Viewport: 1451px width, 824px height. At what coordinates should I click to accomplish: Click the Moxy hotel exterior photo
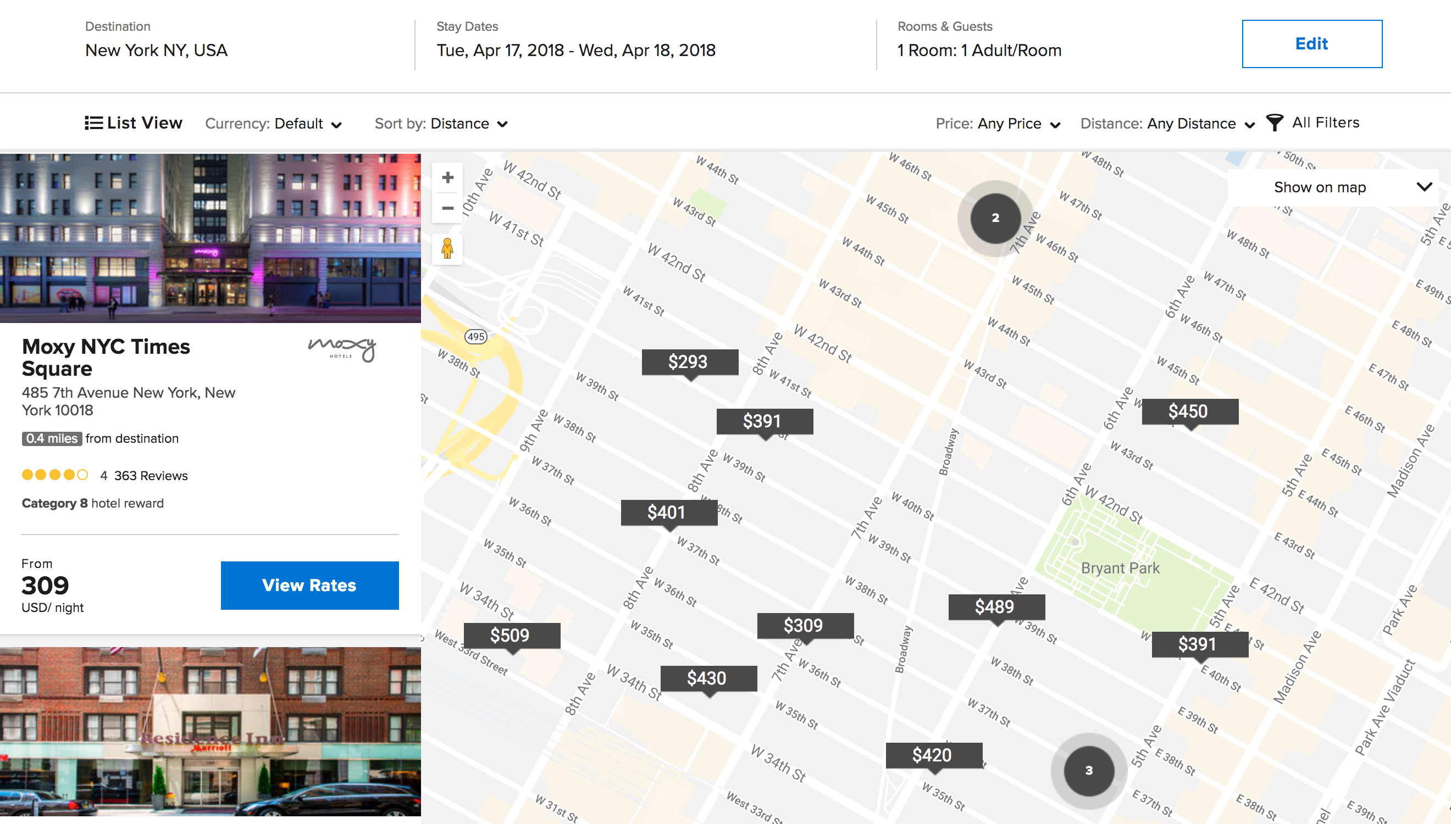pos(210,238)
